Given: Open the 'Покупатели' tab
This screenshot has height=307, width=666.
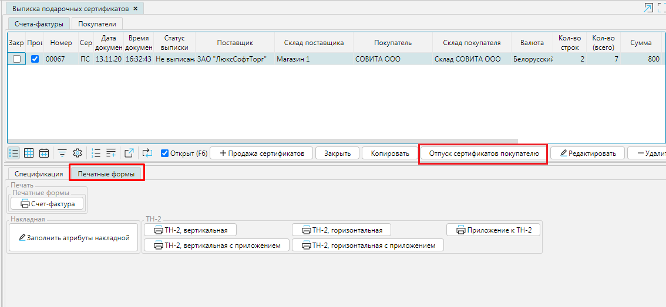Looking at the screenshot, I should 97,23.
